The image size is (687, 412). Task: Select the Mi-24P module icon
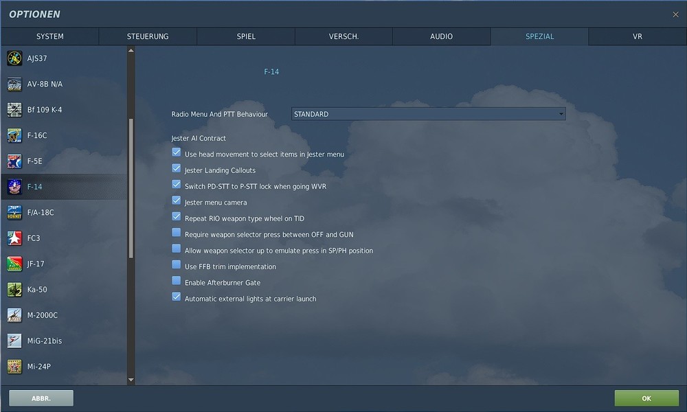(14, 367)
